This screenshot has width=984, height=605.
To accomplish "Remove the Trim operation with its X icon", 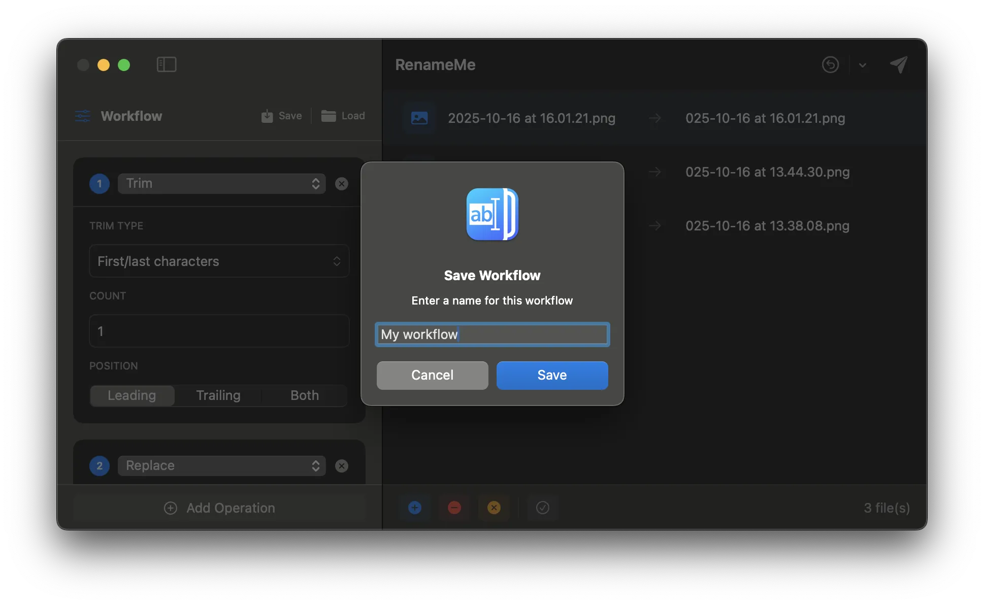I will [x=342, y=184].
